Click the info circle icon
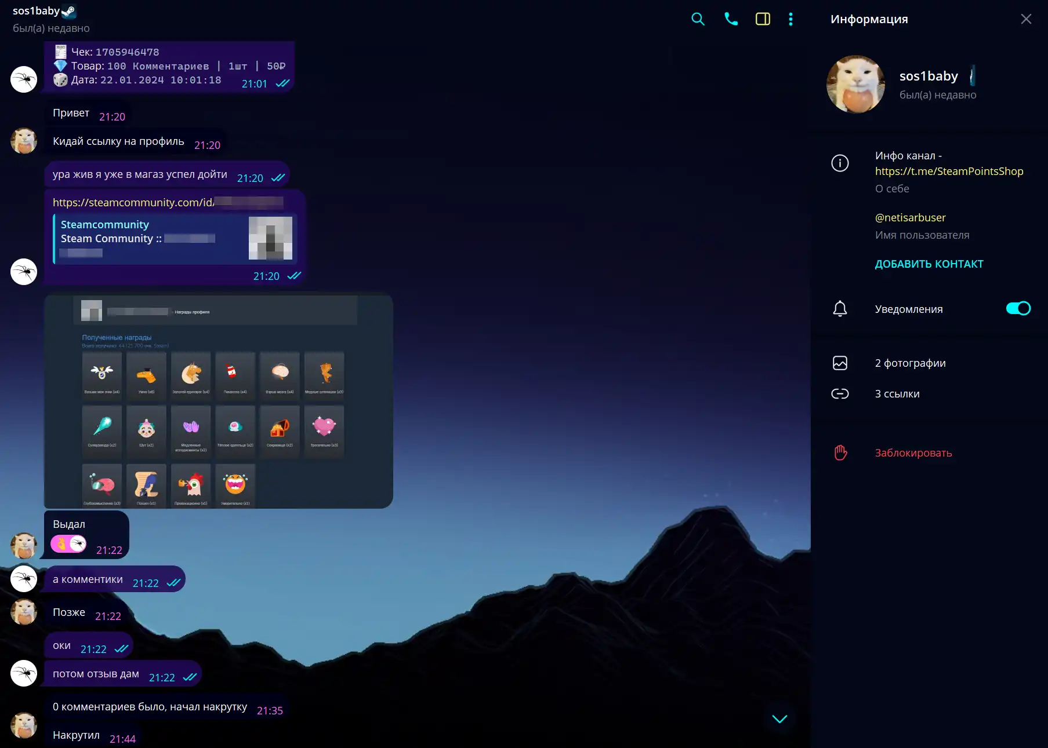Viewport: 1048px width, 748px height. coord(840,163)
